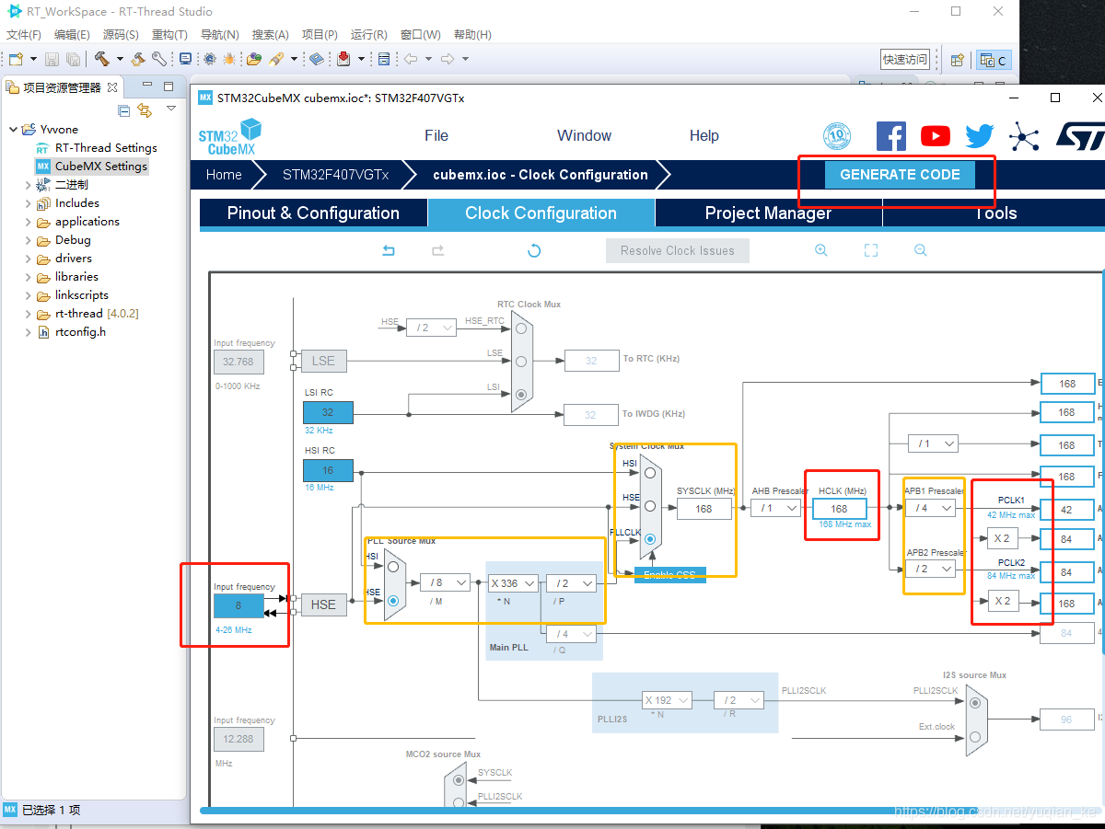Select HSI radio in System Clock Mux

pos(650,473)
